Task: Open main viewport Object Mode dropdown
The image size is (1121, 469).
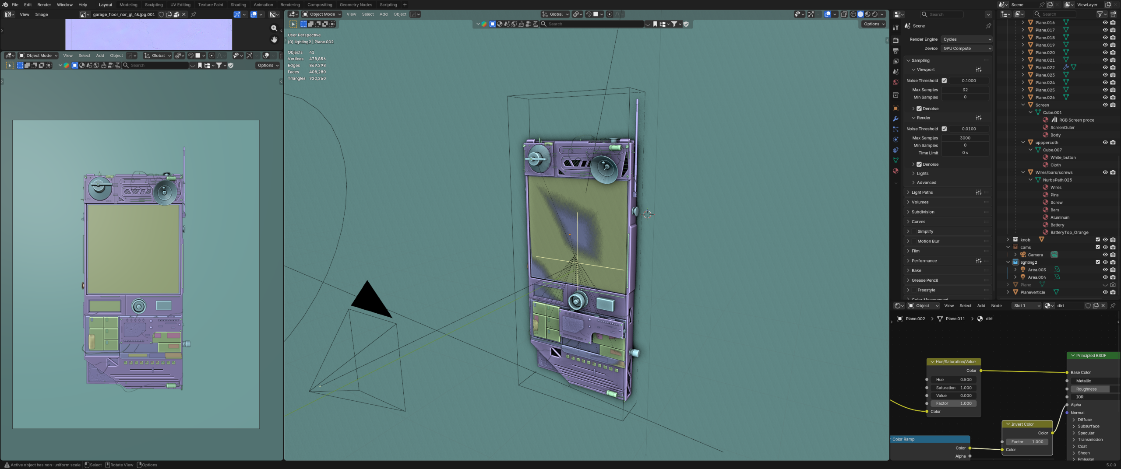Action: [322, 14]
